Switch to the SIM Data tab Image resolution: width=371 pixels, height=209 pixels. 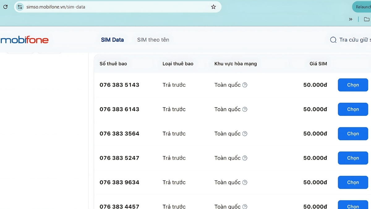click(112, 40)
